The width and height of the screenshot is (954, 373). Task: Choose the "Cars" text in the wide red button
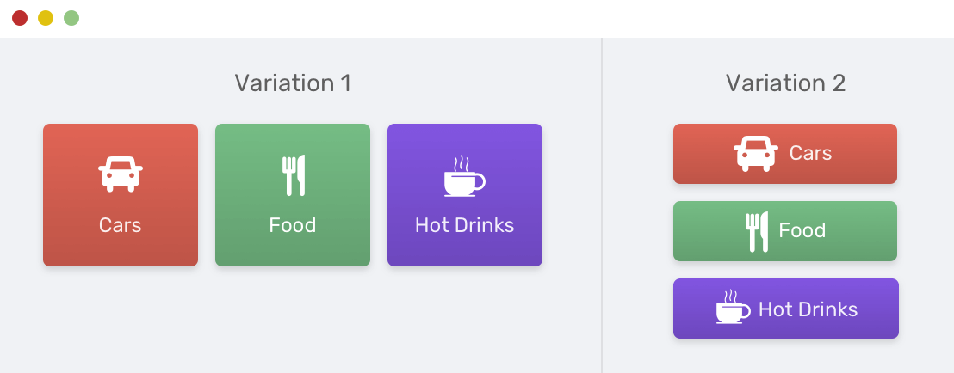(x=810, y=153)
